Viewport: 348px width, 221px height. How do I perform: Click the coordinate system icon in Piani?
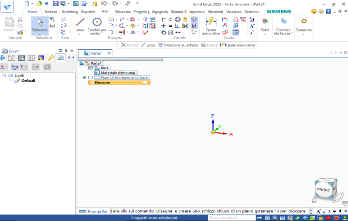tap(63, 32)
